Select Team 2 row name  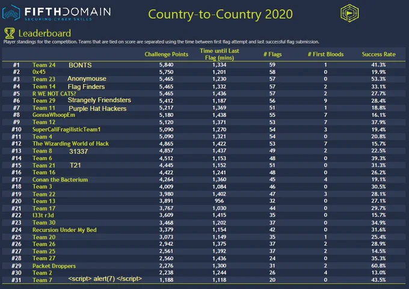(x=42, y=273)
